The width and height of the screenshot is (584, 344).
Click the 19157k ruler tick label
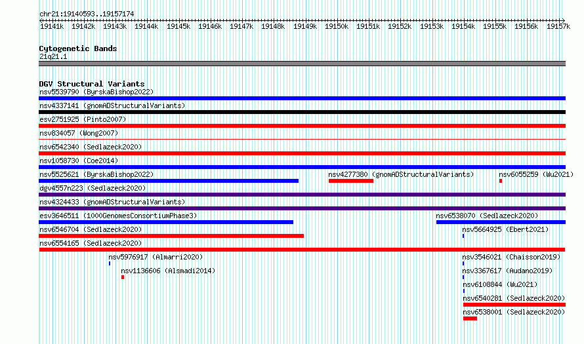(558, 26)
